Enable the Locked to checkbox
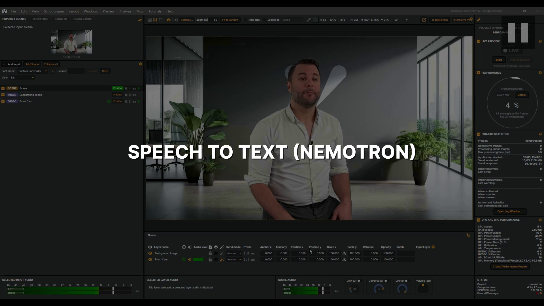The height and width of the screenshot is (306, 544). click(x=264, y=20)
